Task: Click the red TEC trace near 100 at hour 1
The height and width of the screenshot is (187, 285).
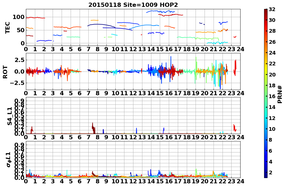Action: click(x=35, y=18)
